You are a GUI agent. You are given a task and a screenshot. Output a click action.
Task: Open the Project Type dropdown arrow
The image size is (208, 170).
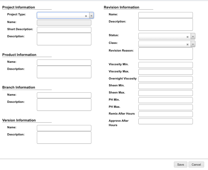click(x=91, y=15)
